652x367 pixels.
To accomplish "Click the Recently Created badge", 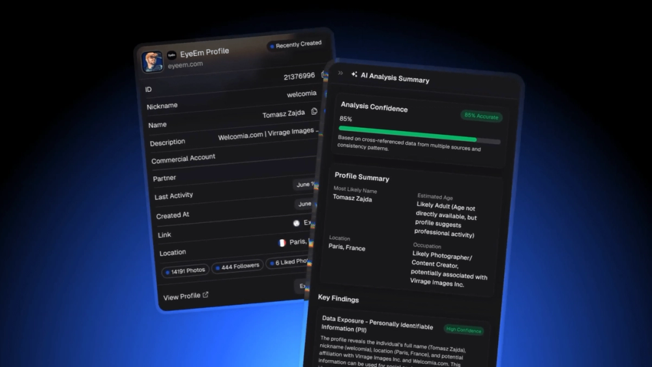I will 295,44.
